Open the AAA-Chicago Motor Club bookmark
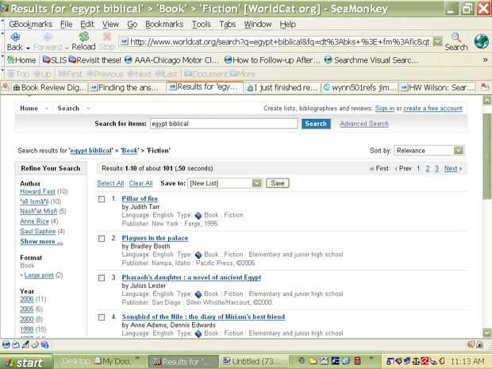 coord(171,60)
